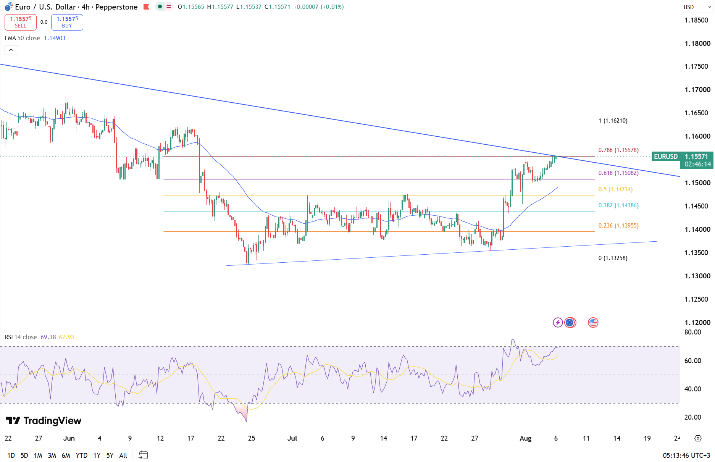Collapse the indicator legend with the chevron
Viewport: 715px width, 462px height.
tap(11, 50)
